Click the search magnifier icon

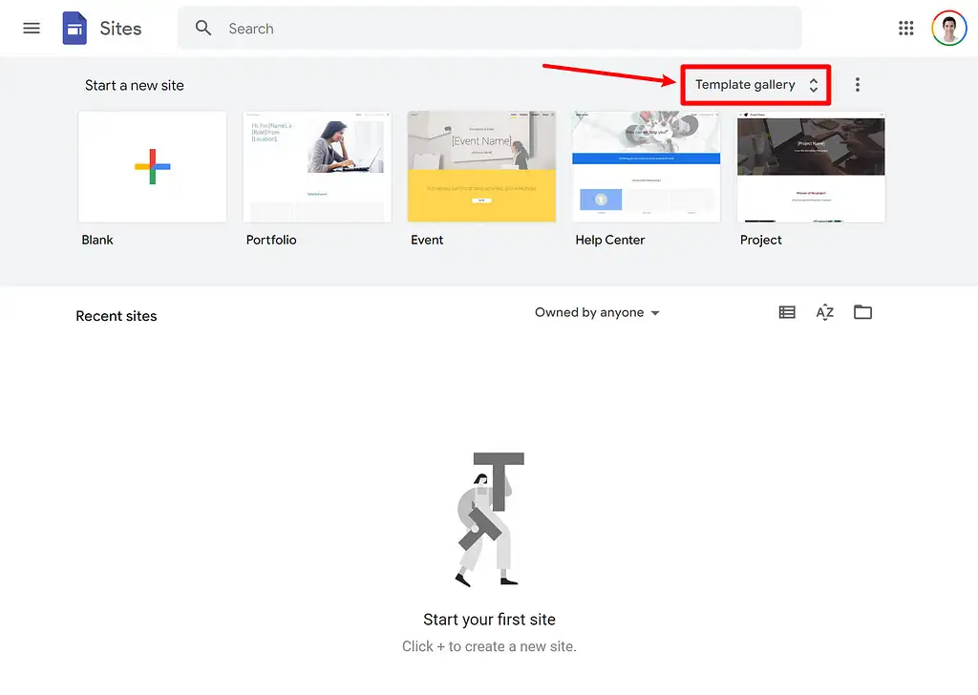pos(202,28)
